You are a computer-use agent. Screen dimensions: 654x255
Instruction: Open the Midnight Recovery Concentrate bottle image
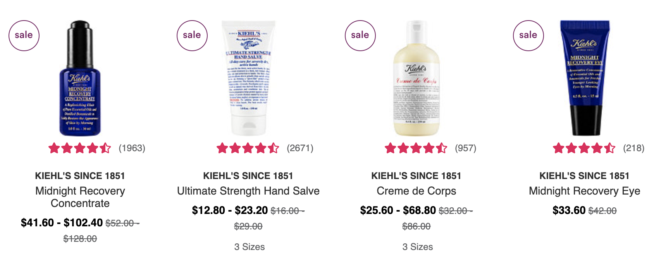80,78
